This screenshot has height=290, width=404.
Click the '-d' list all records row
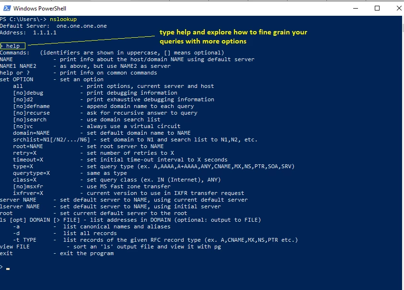pyautogui.click(x=65, y=233)
